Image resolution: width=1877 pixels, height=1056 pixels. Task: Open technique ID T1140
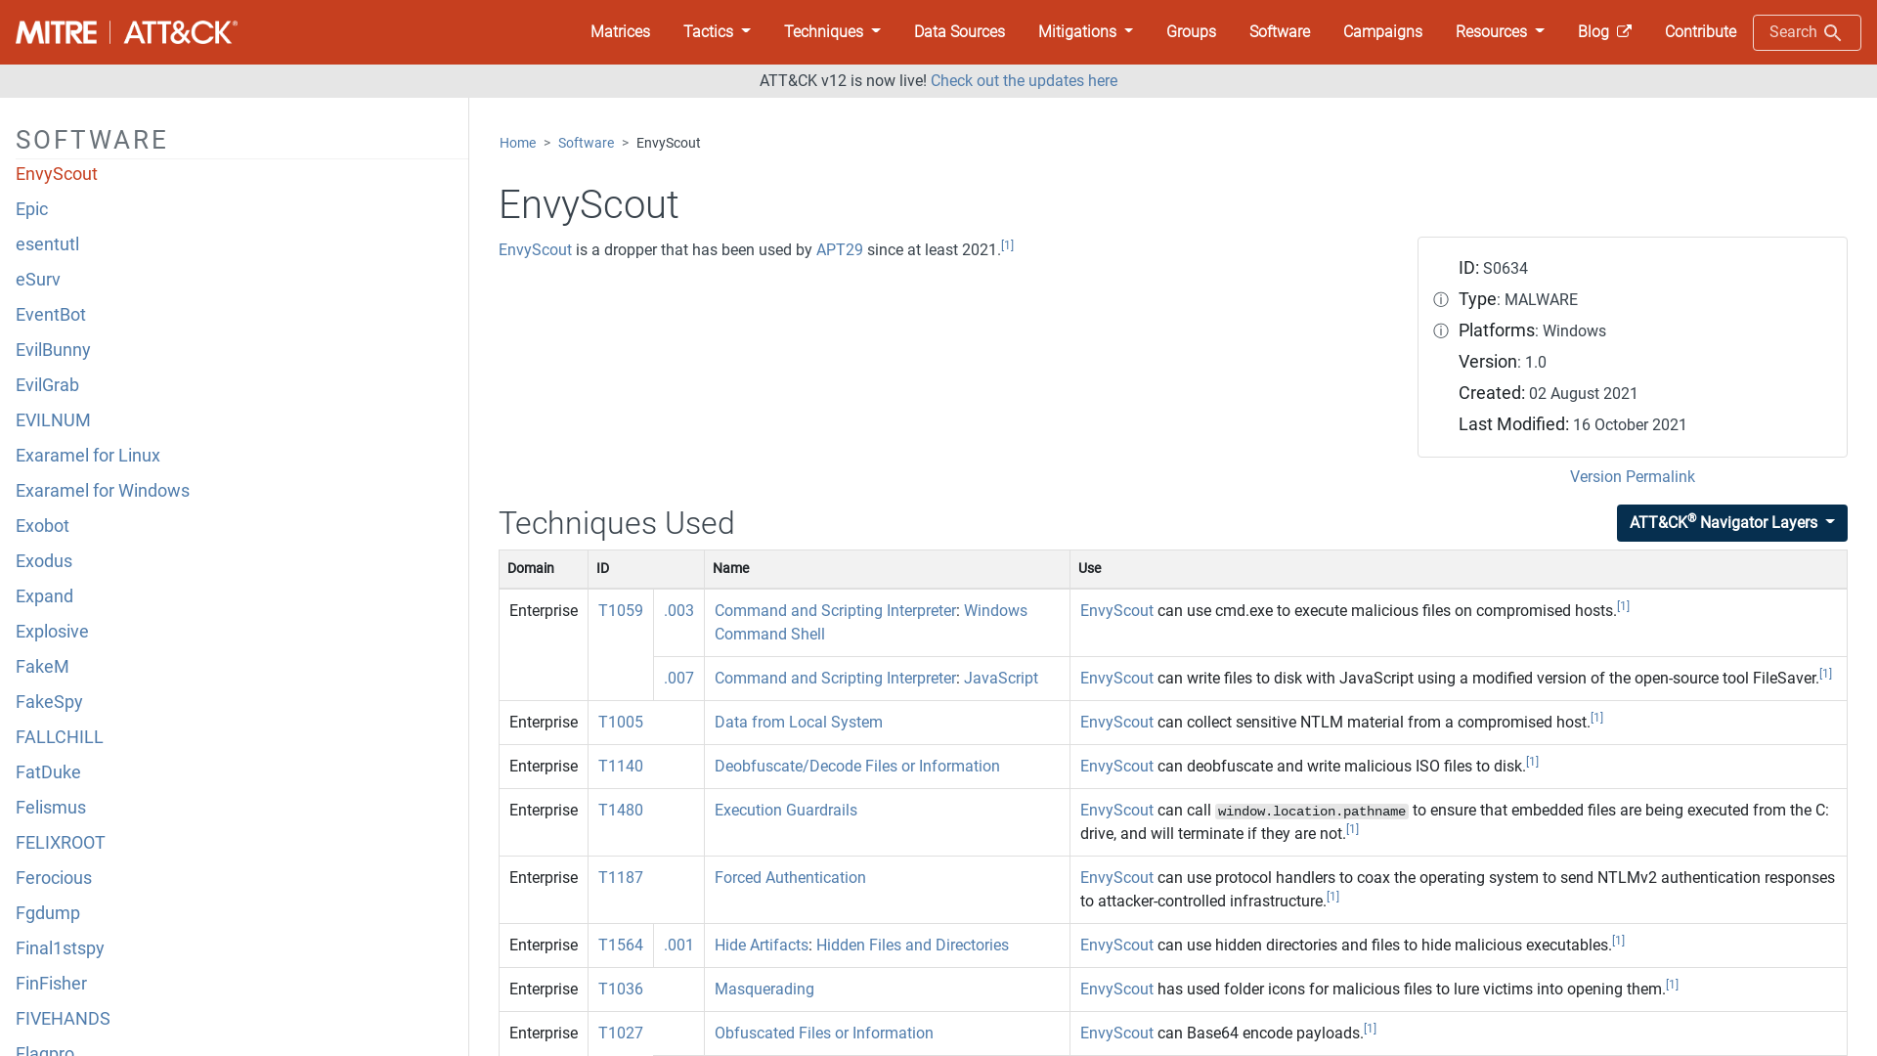(620, 767)
